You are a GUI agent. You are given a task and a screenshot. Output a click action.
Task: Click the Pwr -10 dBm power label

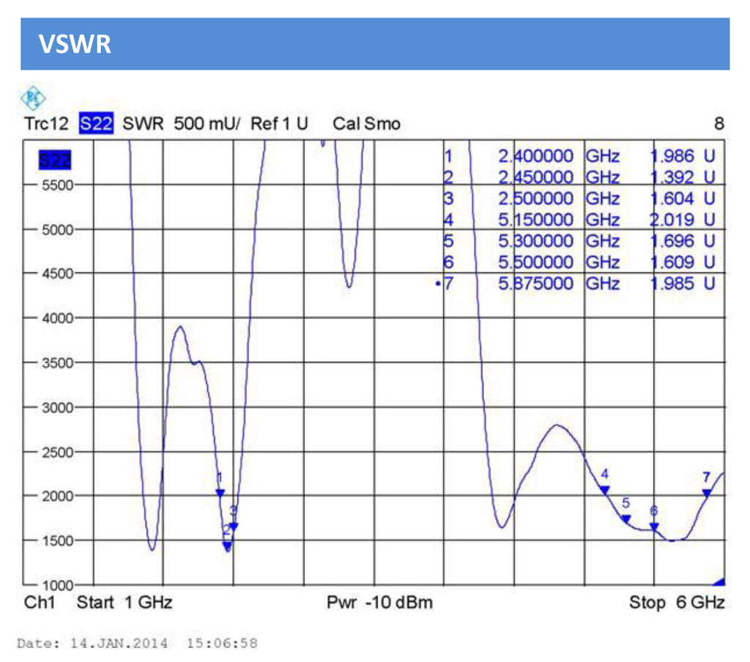click(x=379, y=603)
